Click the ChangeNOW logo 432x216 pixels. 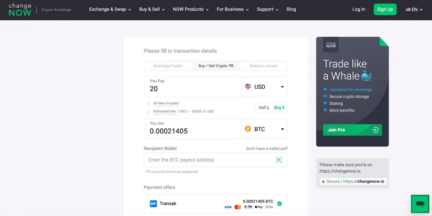coord(20,9)
